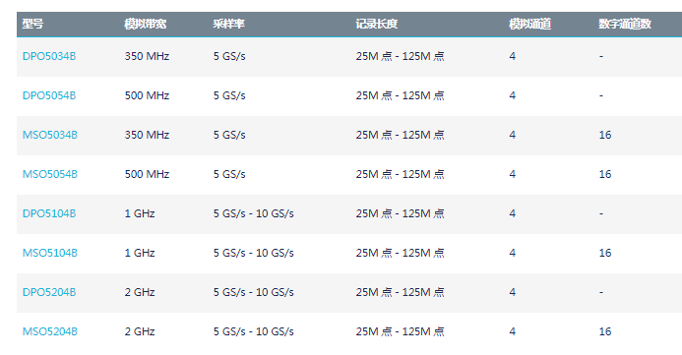Open the MSO5204B model link
The width and height of the screenshot is (682, 355).
coord(50,331)
